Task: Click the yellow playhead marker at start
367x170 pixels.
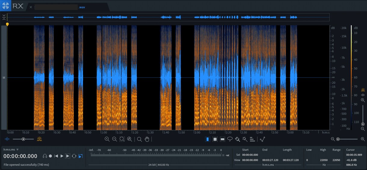Action: point(7,24)
